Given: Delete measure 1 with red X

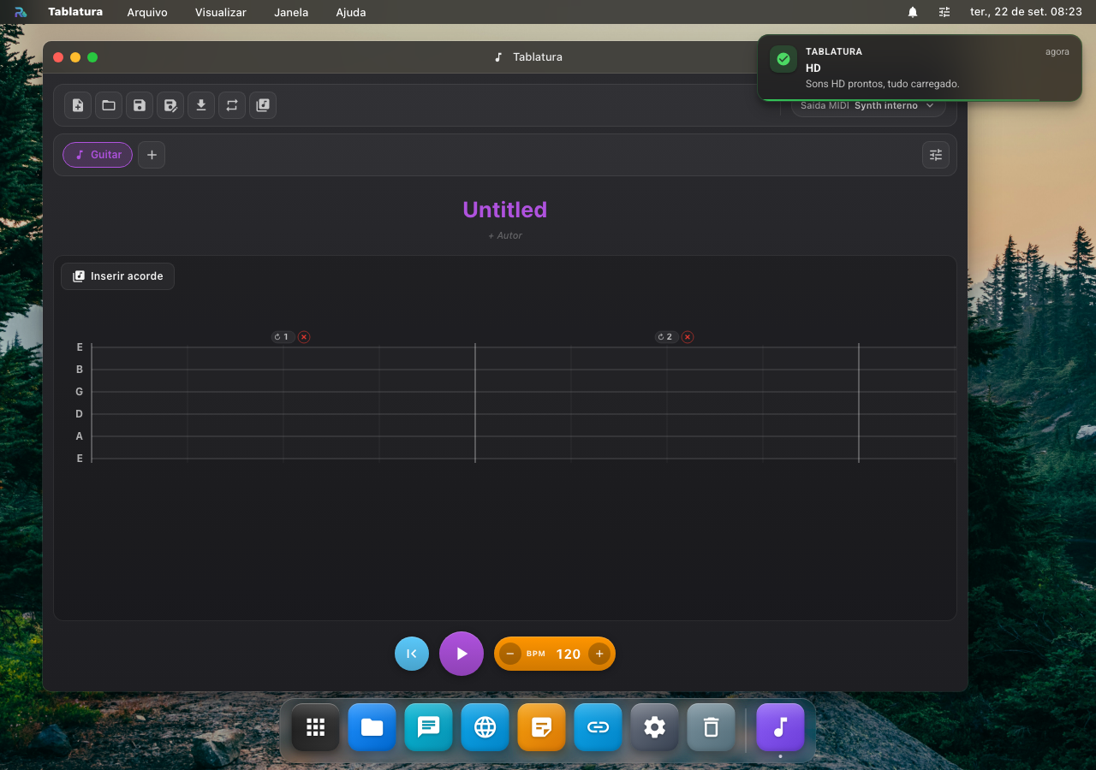Looking at the screenshot, I should point(304,337).
